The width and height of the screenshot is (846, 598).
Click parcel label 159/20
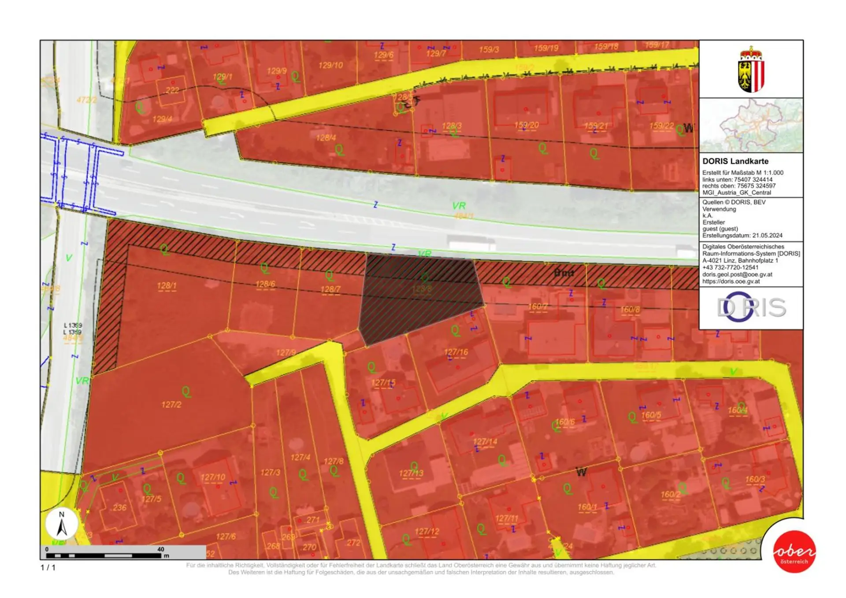(526, 125)
